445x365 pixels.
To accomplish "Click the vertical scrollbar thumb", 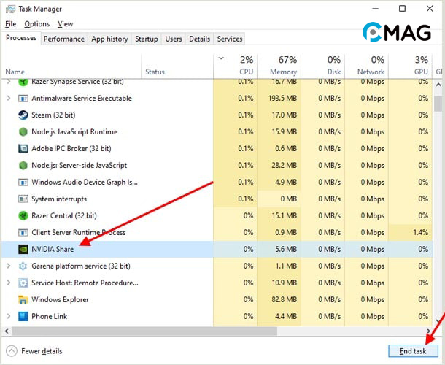I will pyautogui.click(x=438, y=104).
